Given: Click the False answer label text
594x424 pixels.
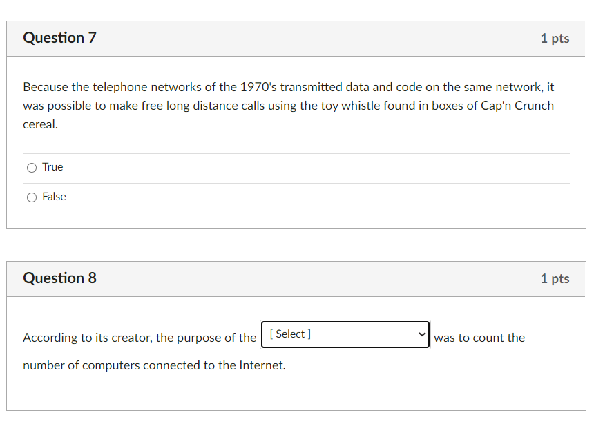Looking at the screenshot, I should click(54, 196).
